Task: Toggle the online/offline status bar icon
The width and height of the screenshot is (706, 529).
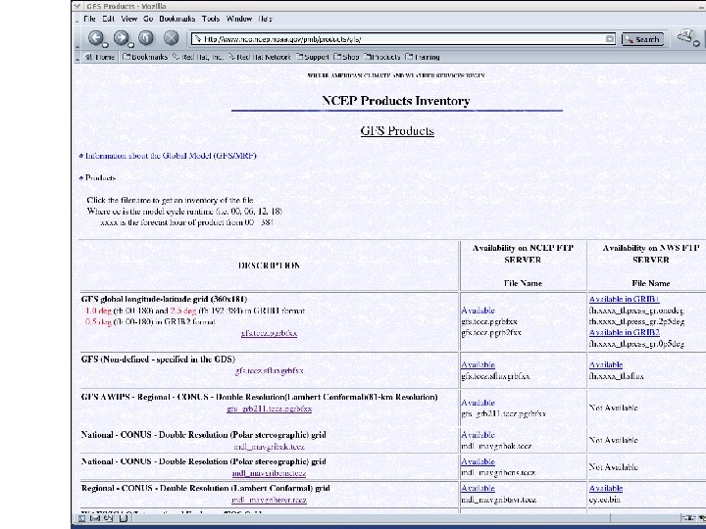Action: tap(686, 518)
